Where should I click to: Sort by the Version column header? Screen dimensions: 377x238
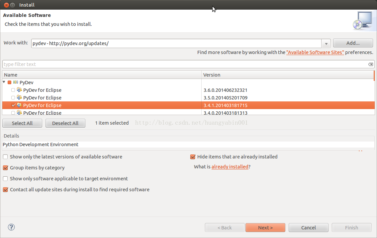[288, 75]
